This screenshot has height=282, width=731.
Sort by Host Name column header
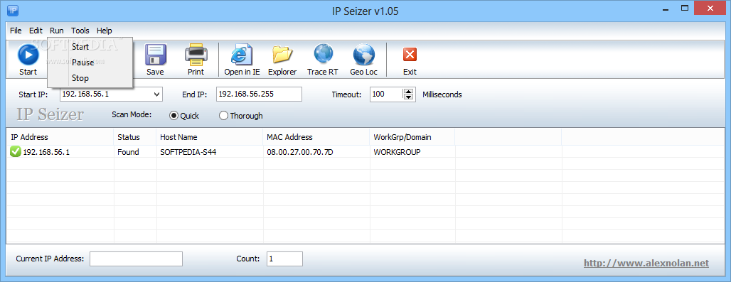coord(210,137)
